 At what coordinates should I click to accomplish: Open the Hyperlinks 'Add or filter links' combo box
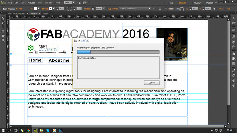(x=135, y=9)
